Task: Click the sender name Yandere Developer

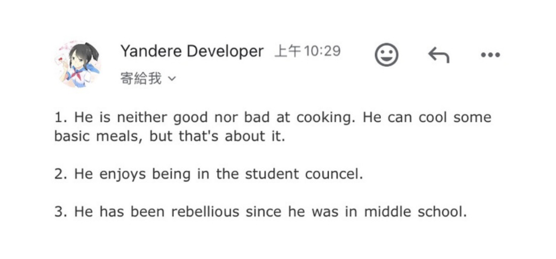Action: click(x=192, y=51)
